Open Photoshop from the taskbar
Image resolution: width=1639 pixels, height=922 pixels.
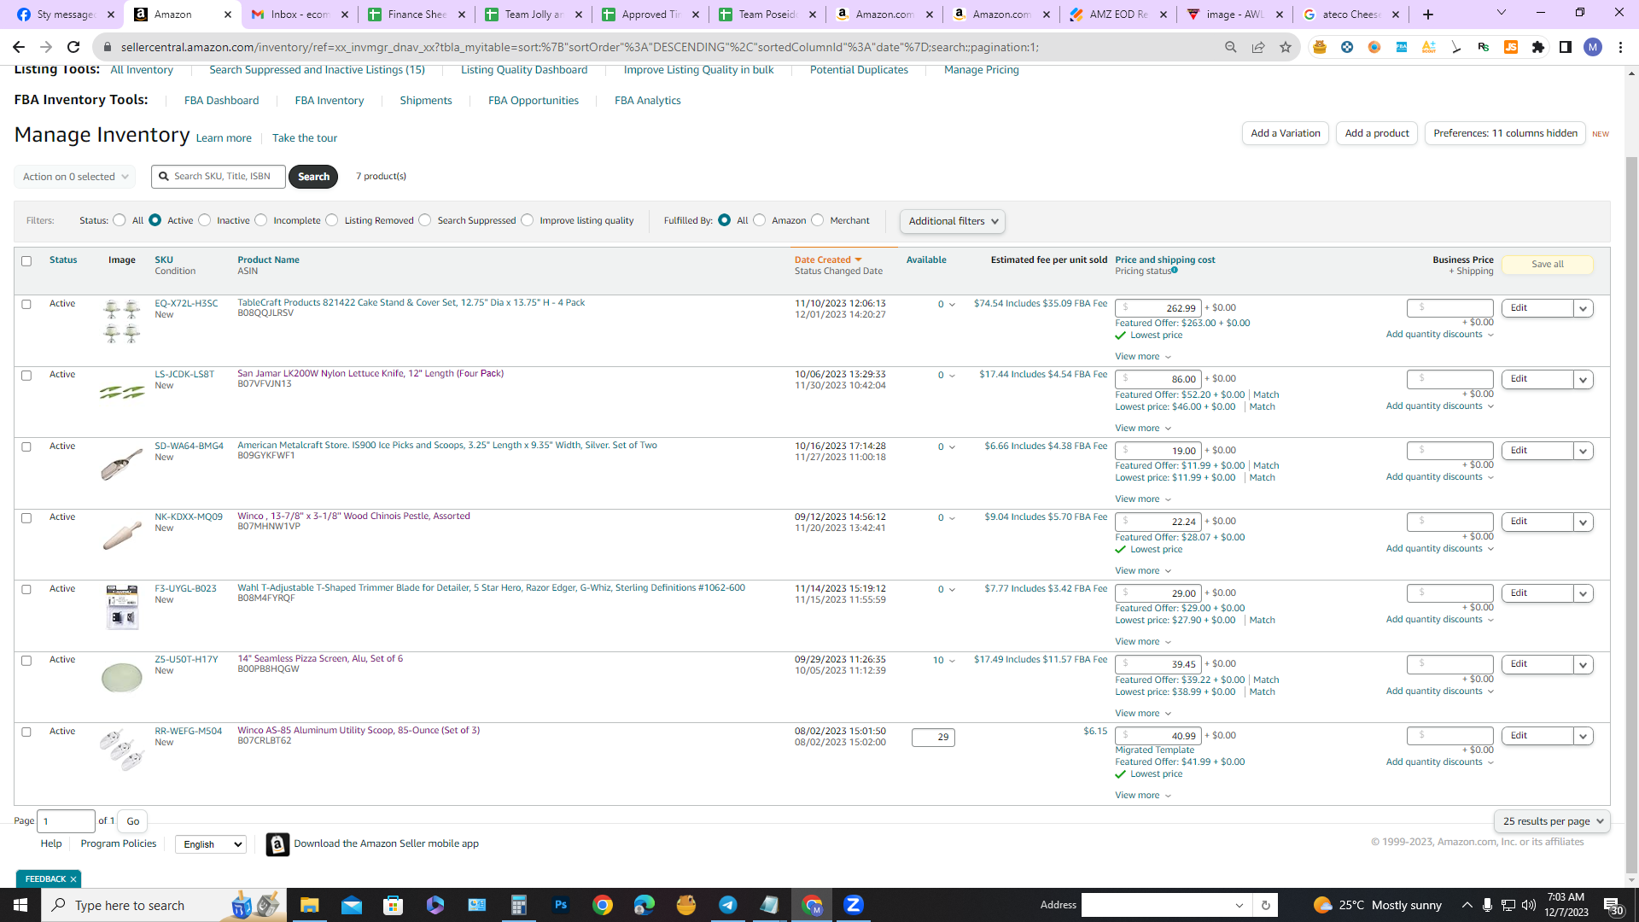(x=561, y=905)
